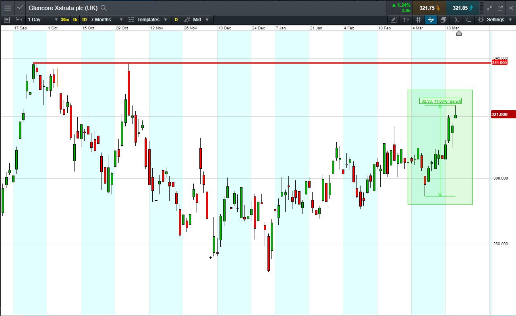Click the grip handle beside the buy price
The image size is (516, 316).
click(x=482, y=8)
